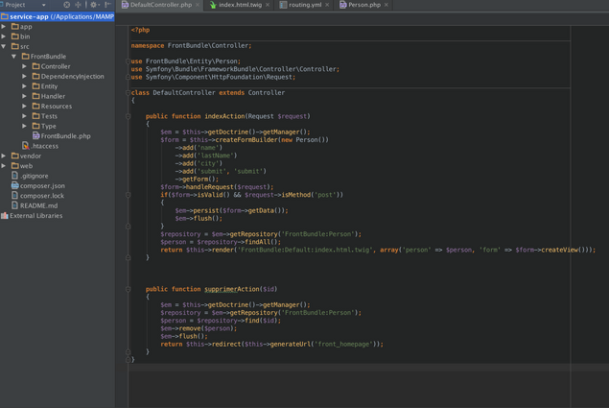This screenshot has width=609, height=408.
Task: Collapse the FrontBundle folder
Action: [14, 57]
